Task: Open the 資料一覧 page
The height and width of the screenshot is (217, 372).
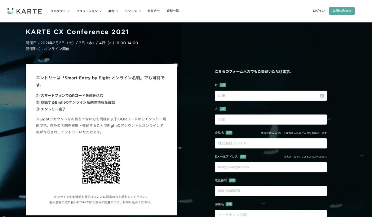Action: tap(173, 11)
